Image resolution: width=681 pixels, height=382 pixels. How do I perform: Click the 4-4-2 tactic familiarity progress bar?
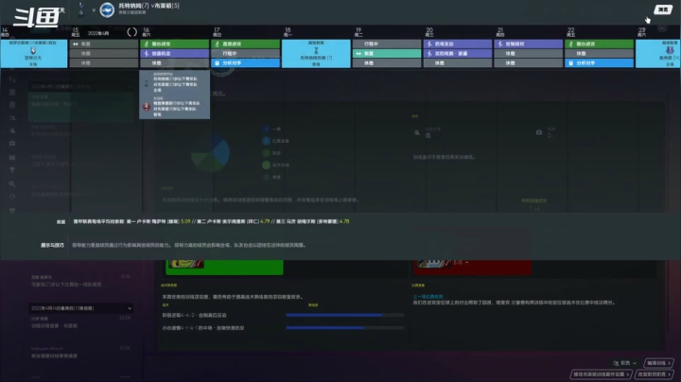tap(345, 315)
